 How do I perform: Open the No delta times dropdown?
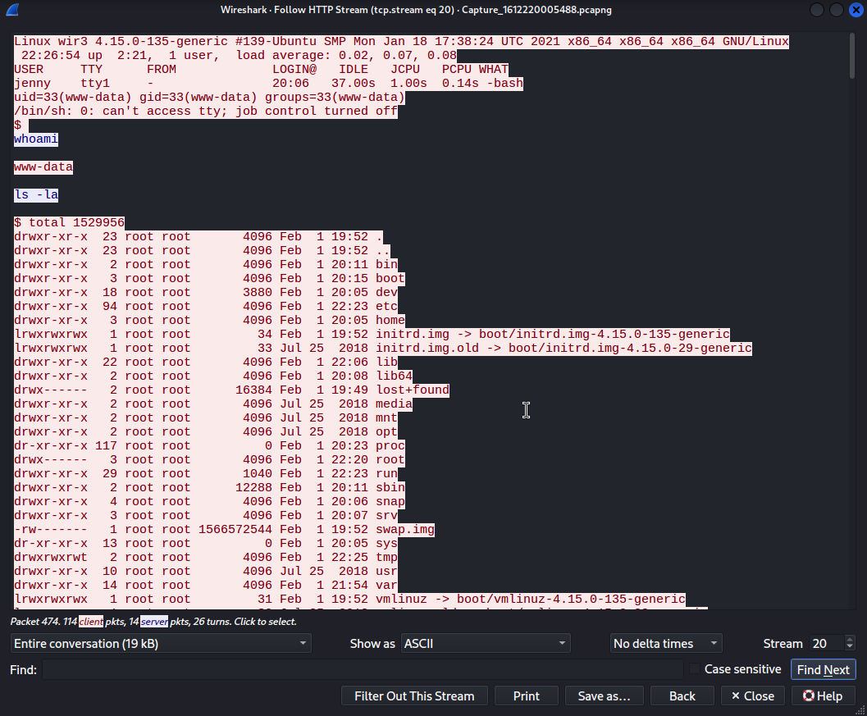tap(666, 644)
